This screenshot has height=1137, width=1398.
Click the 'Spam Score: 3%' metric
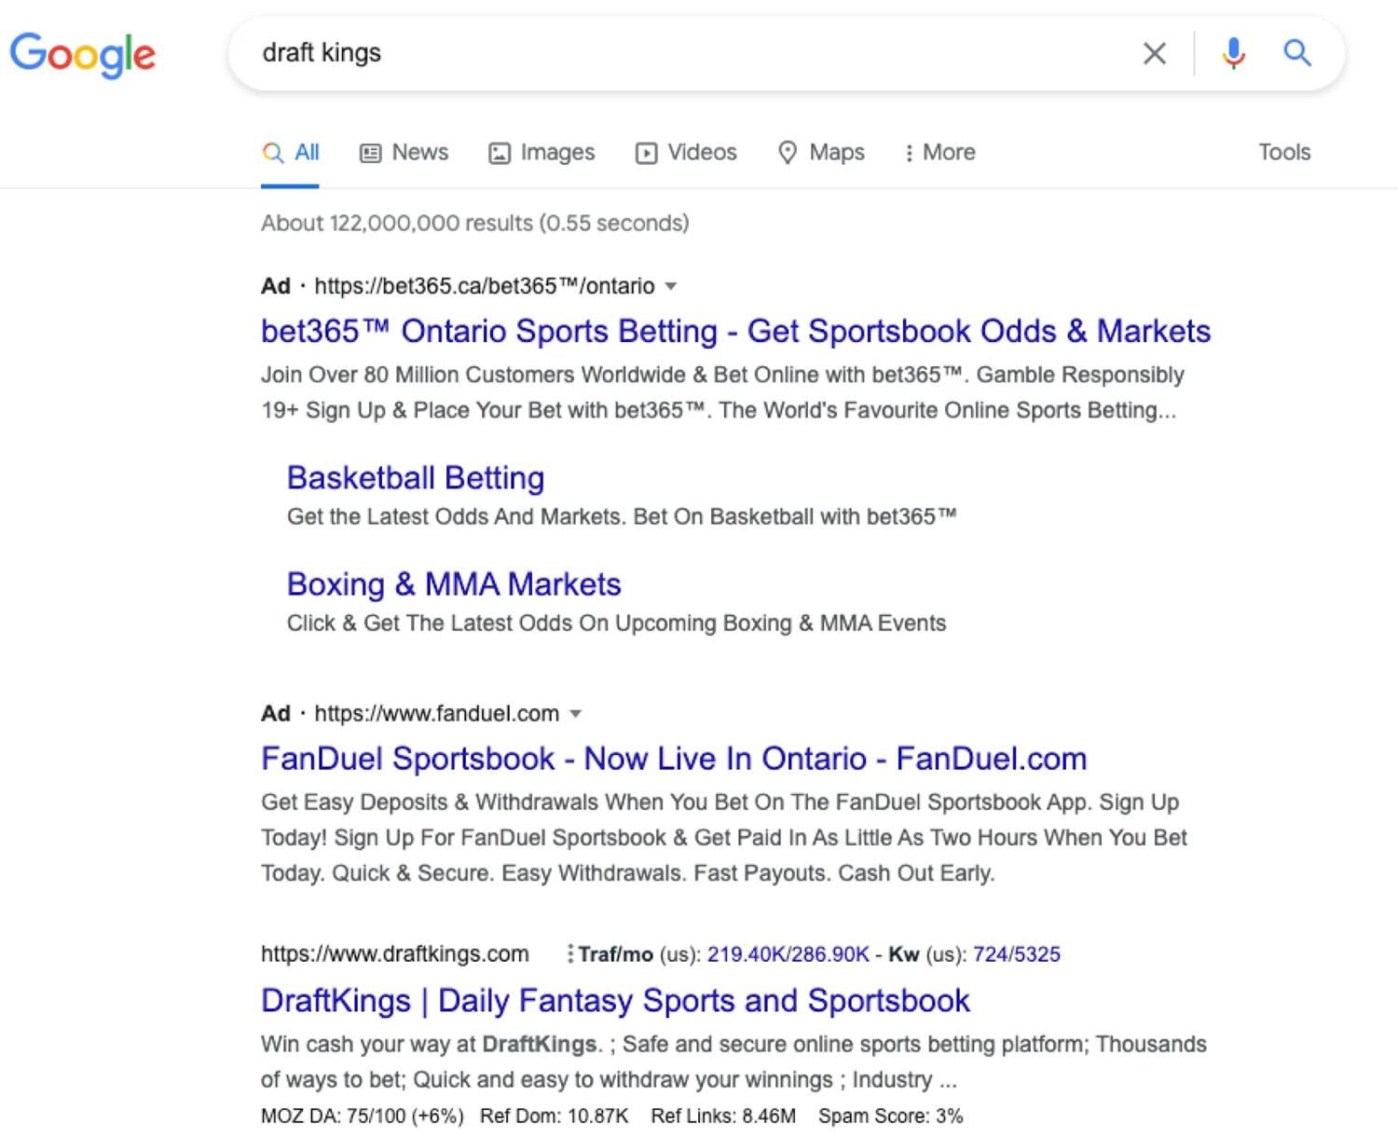[x=890, y=1116]
